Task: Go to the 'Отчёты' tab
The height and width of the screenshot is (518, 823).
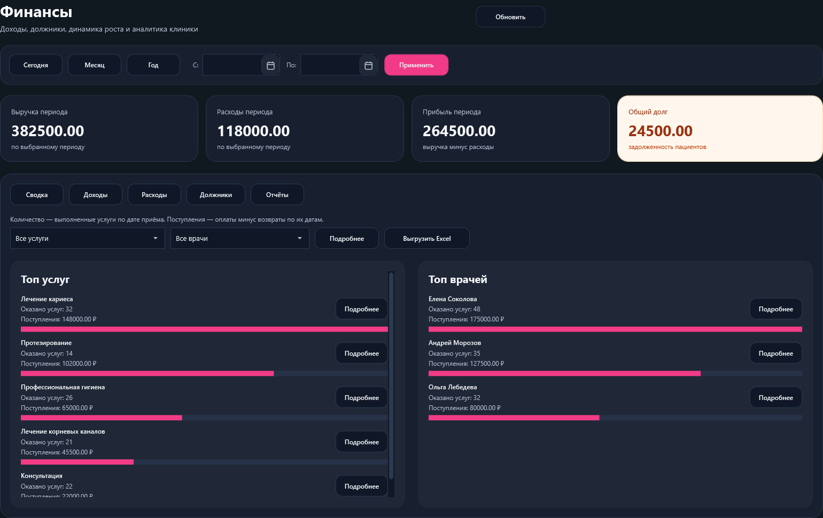Action: click(277, 195)
